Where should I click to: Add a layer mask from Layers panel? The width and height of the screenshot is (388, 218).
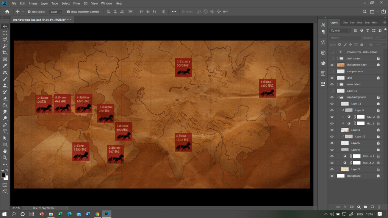[x=352, y=207]
